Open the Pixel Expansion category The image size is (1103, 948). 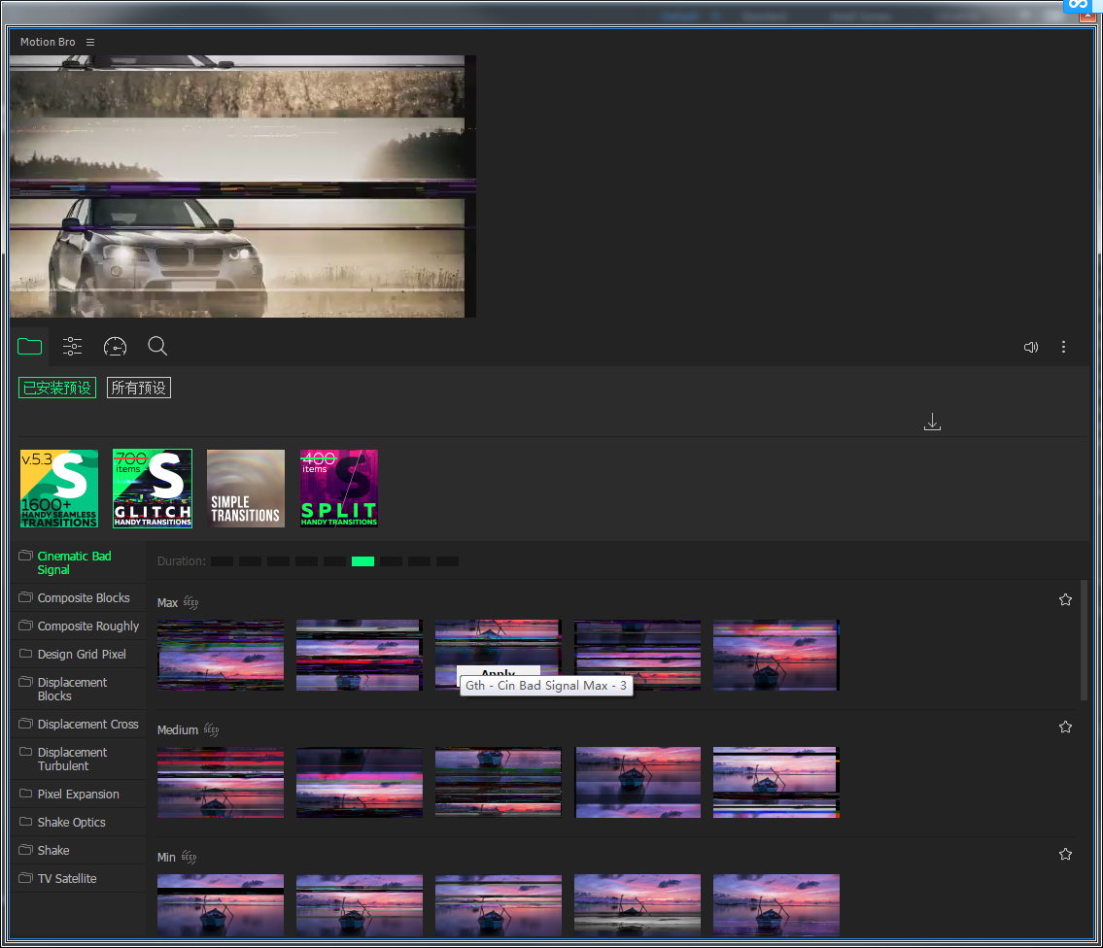pyautogui.click(x=79, y=794)
